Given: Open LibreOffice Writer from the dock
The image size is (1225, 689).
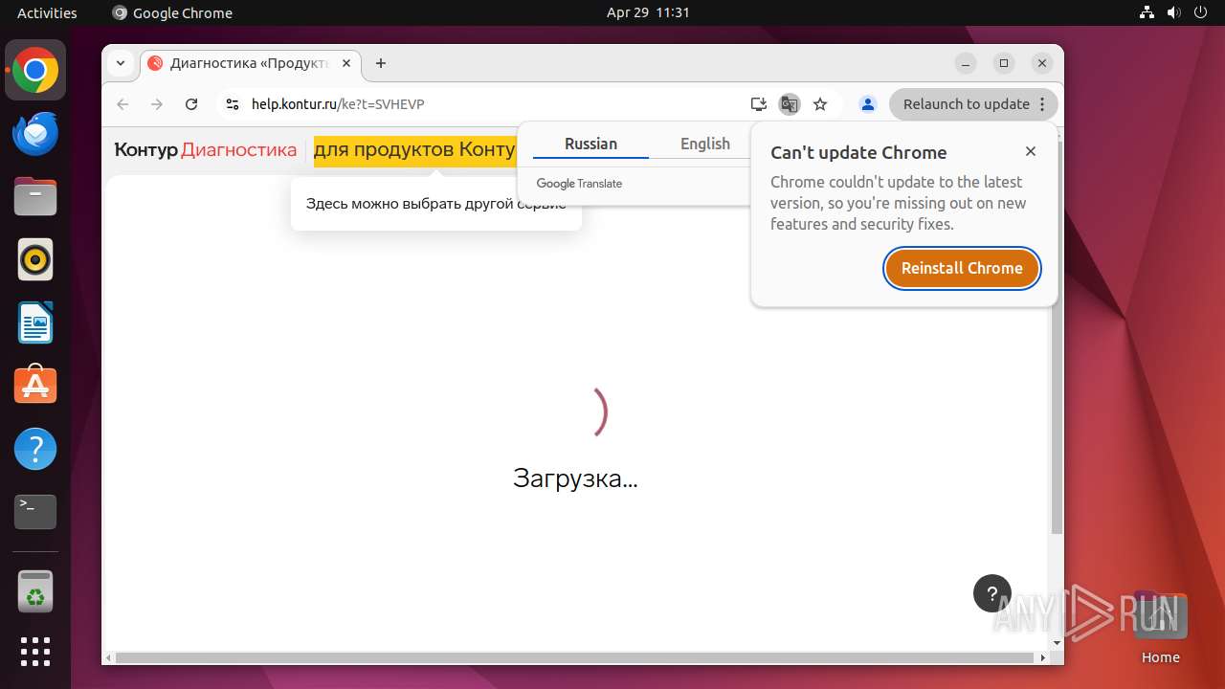Looking at the screenshot, I should click(35, 323).
